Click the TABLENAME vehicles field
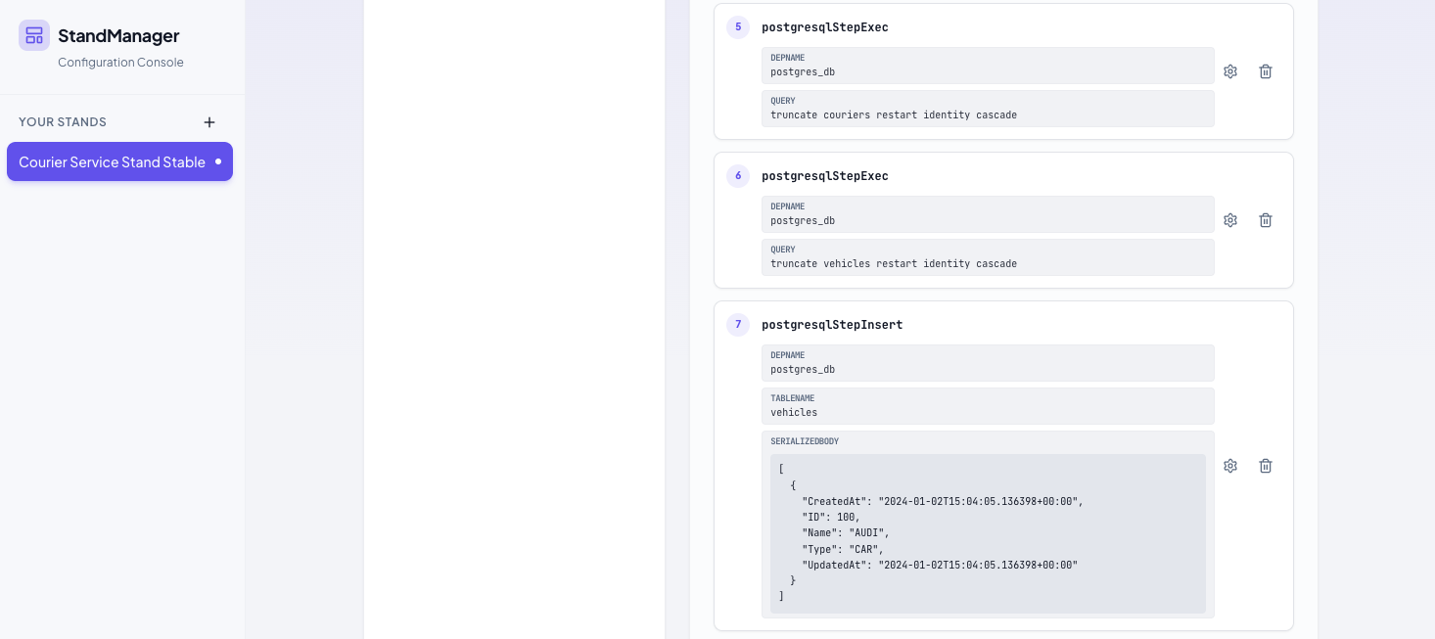This screenshot has width=1435, height=639. coord(987,406)
